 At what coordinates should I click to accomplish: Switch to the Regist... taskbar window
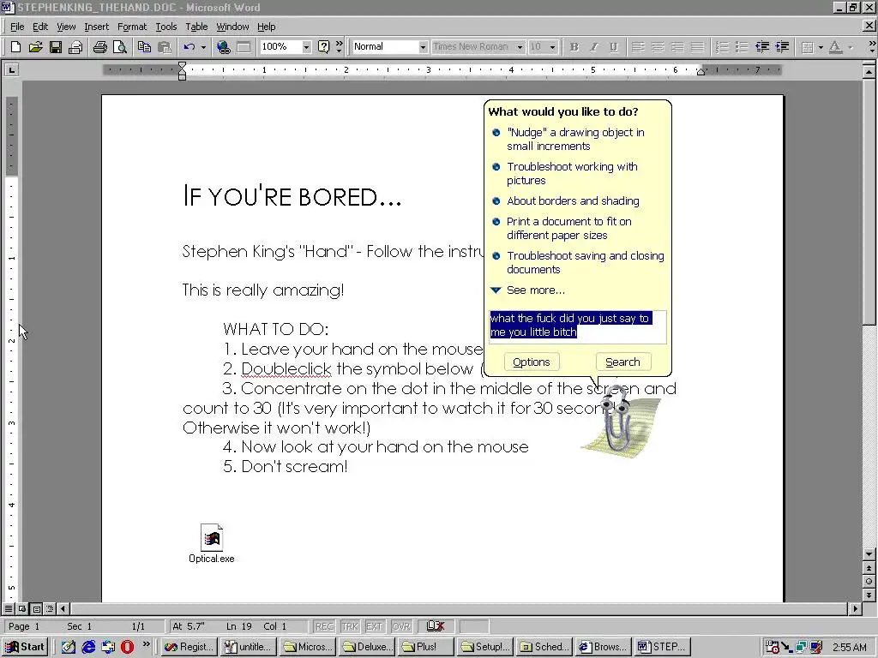click(189, 647)
